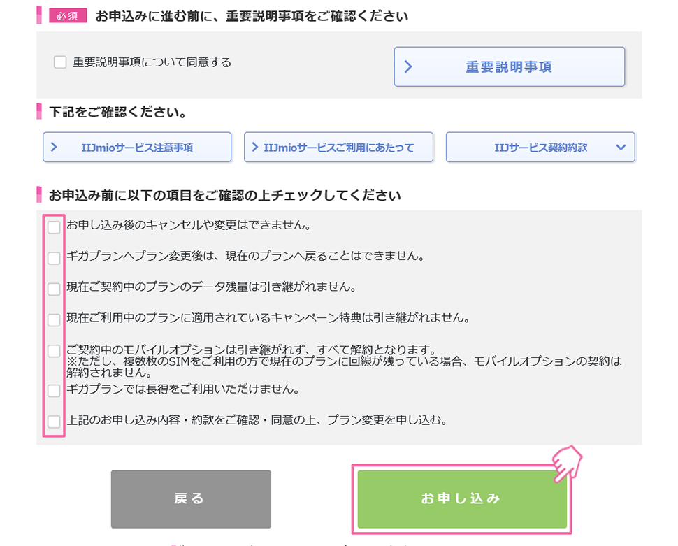Click the arrow icon before IIJmioサービスご利用にあたって
This screenshot has height=546, width=678.
click(255, 148)
